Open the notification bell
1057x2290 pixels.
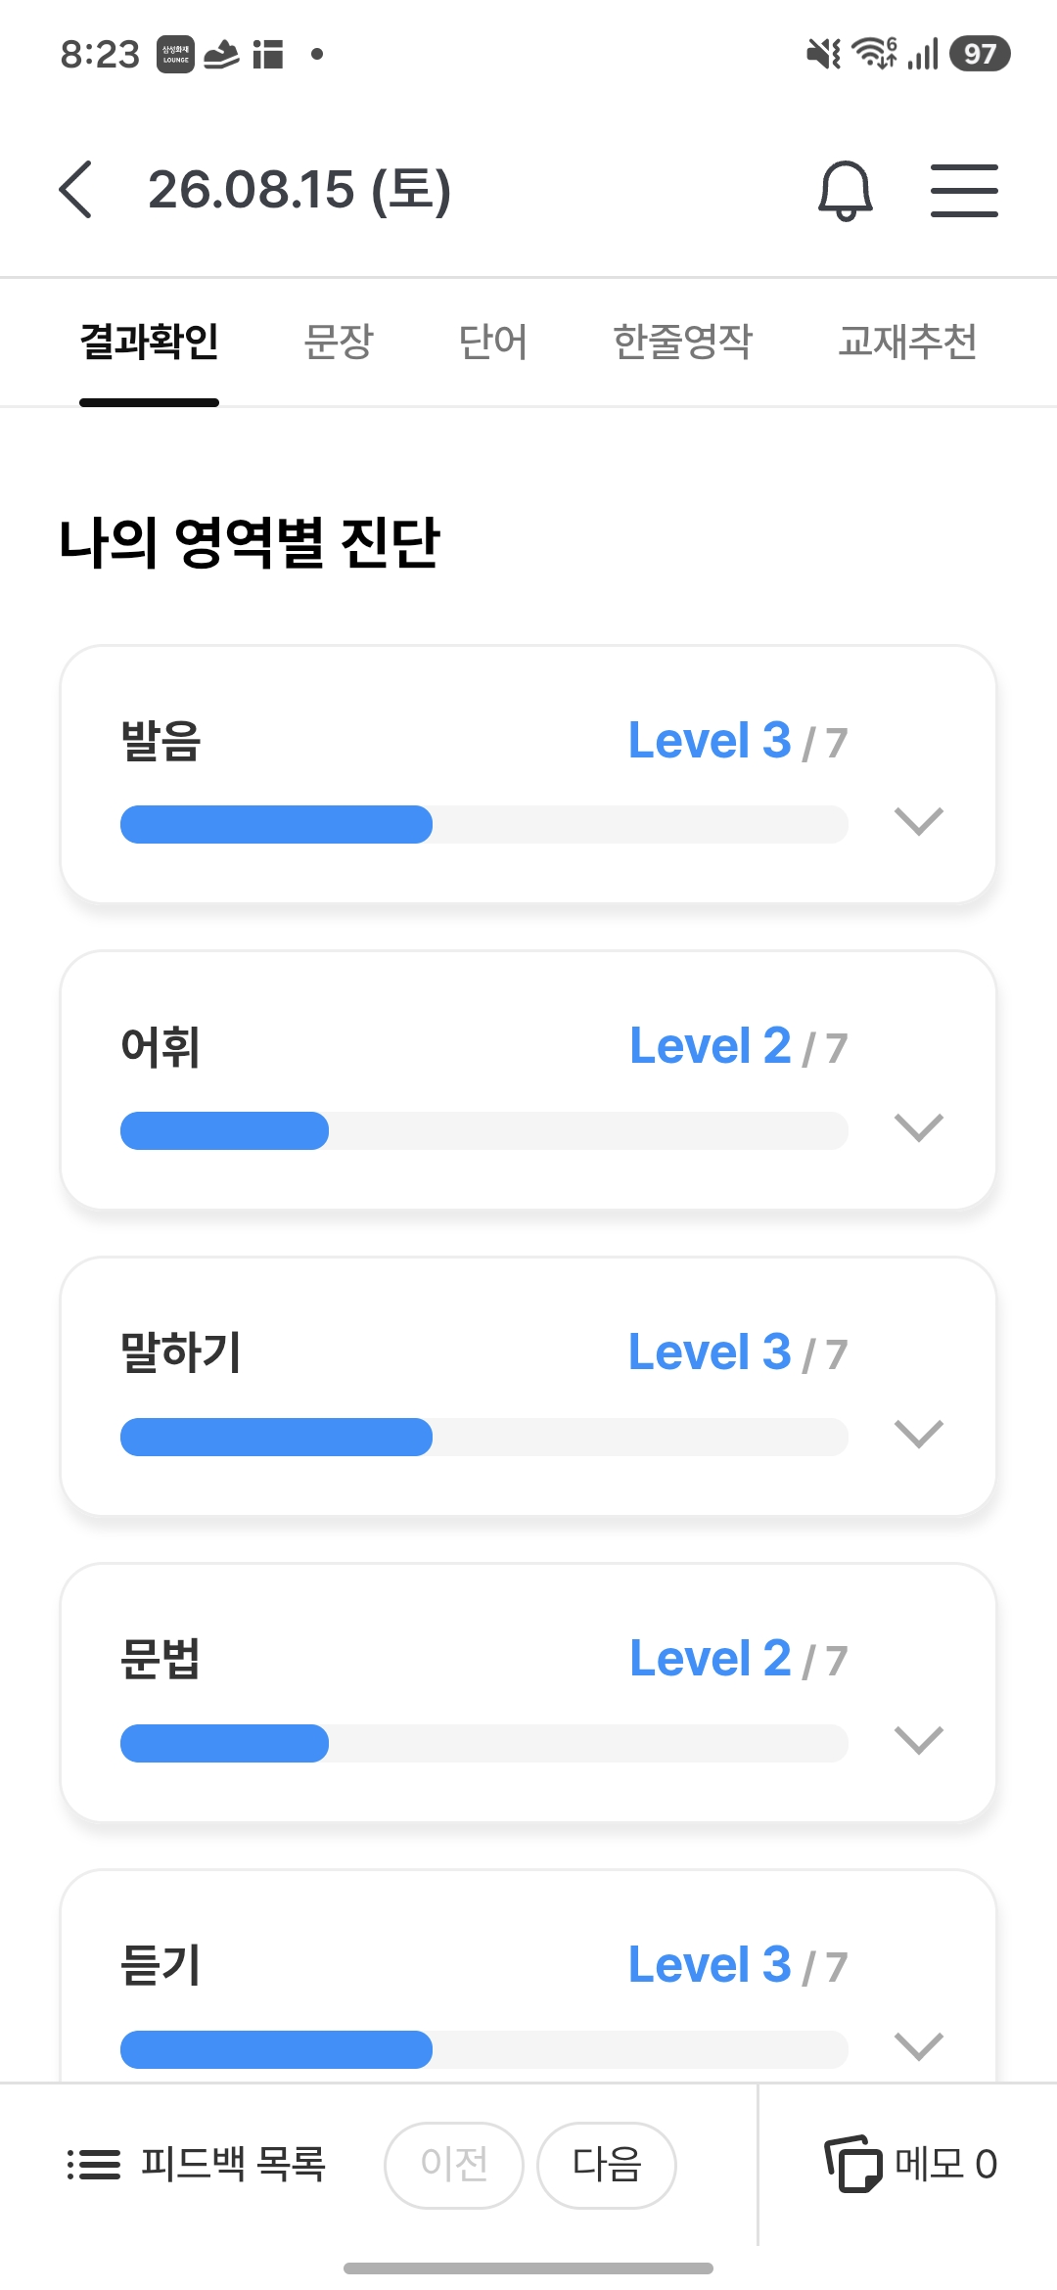846,190
